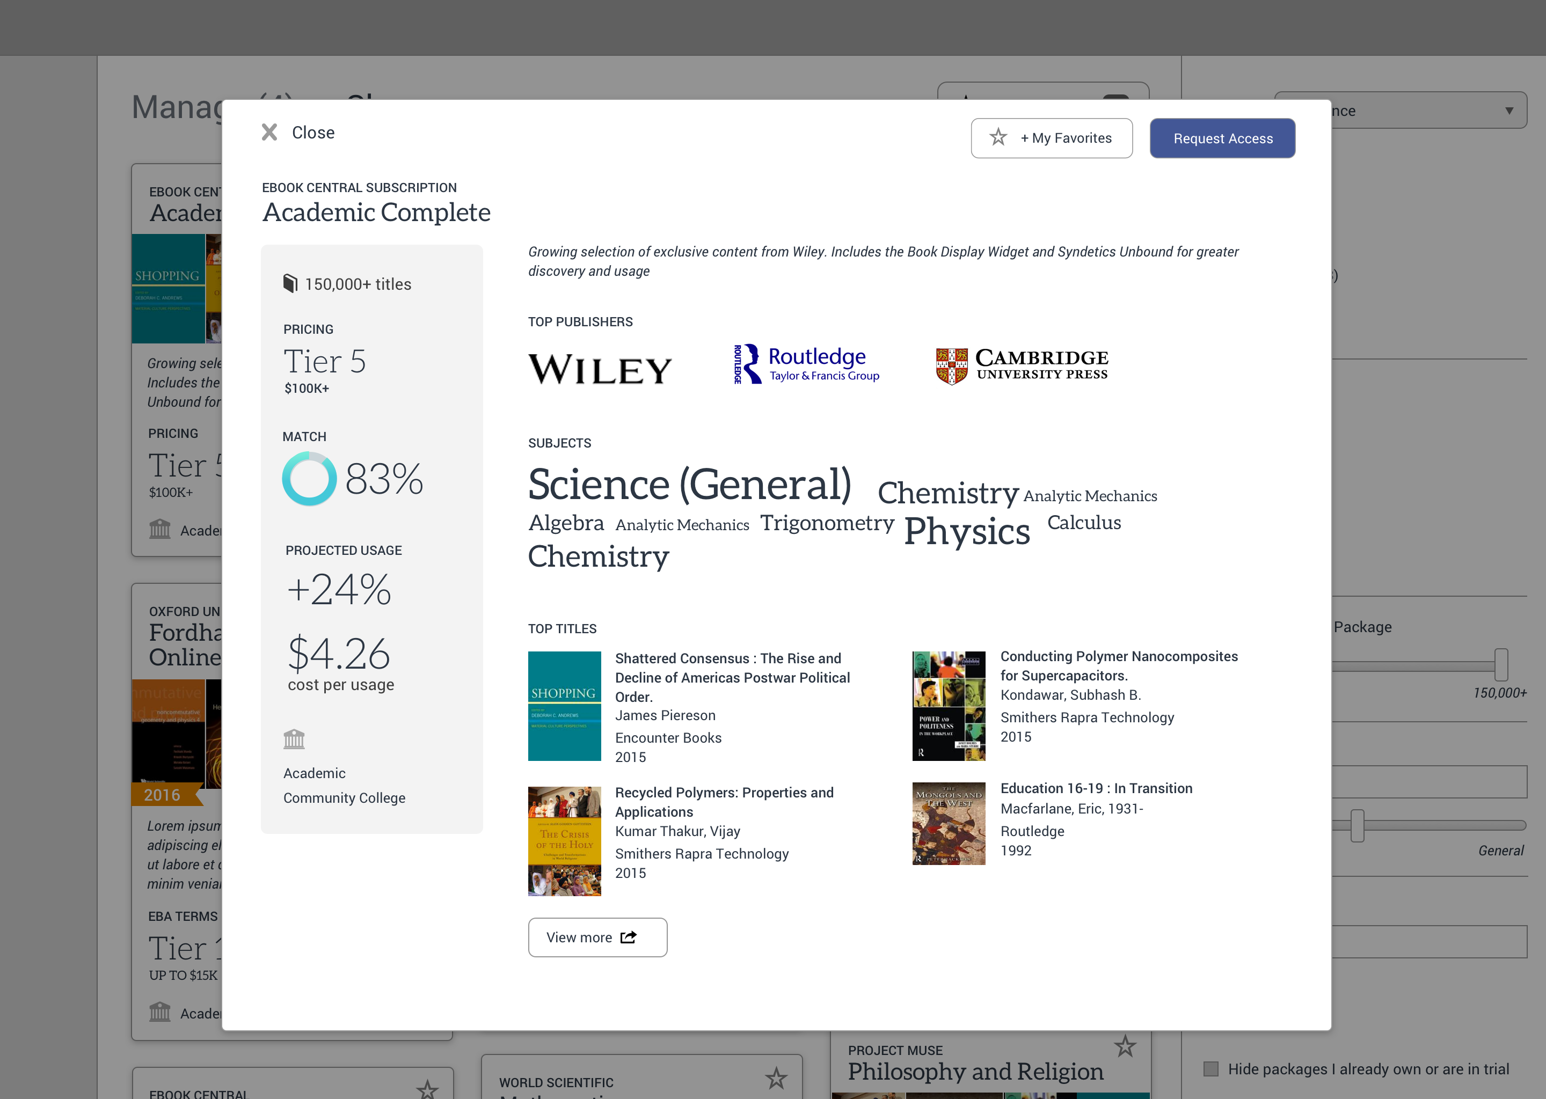Select the Algebra subject
This screenshot has width=1546, height=1099.
click(566, 523)
